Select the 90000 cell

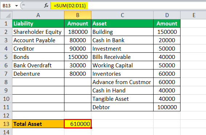point(78,49)
